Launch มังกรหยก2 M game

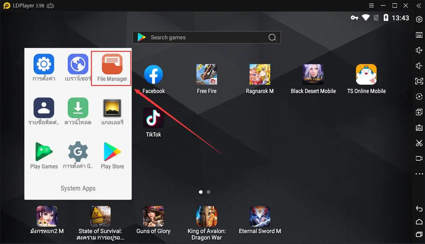click(47, 221)
